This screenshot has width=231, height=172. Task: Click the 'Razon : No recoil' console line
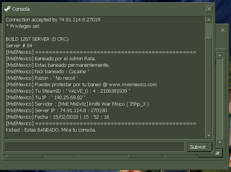42,78
